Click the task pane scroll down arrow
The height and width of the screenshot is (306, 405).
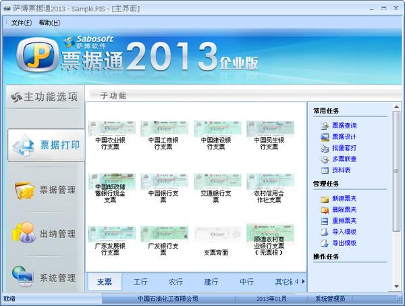coord(396,286)
